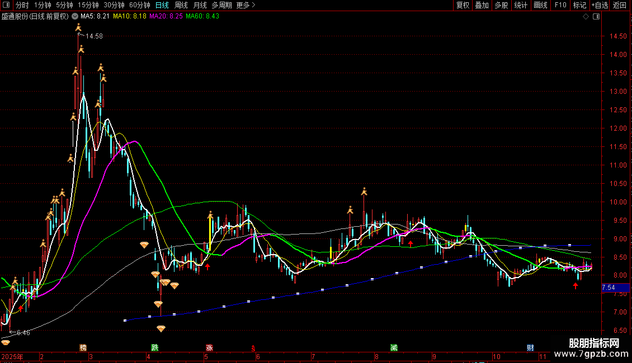Viewport: 632px width, 363px height.
Task: Click the green 跌 event marker icon
Action: click(155, 347)
